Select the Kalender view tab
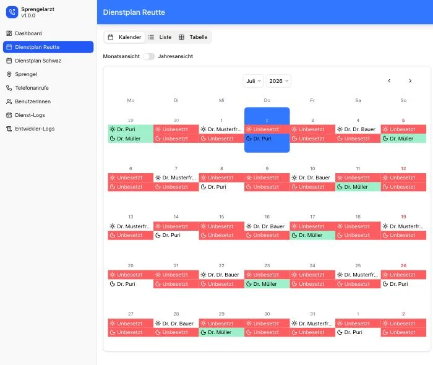433x365 pixels. pyautogui.click(x=124, y=37)
